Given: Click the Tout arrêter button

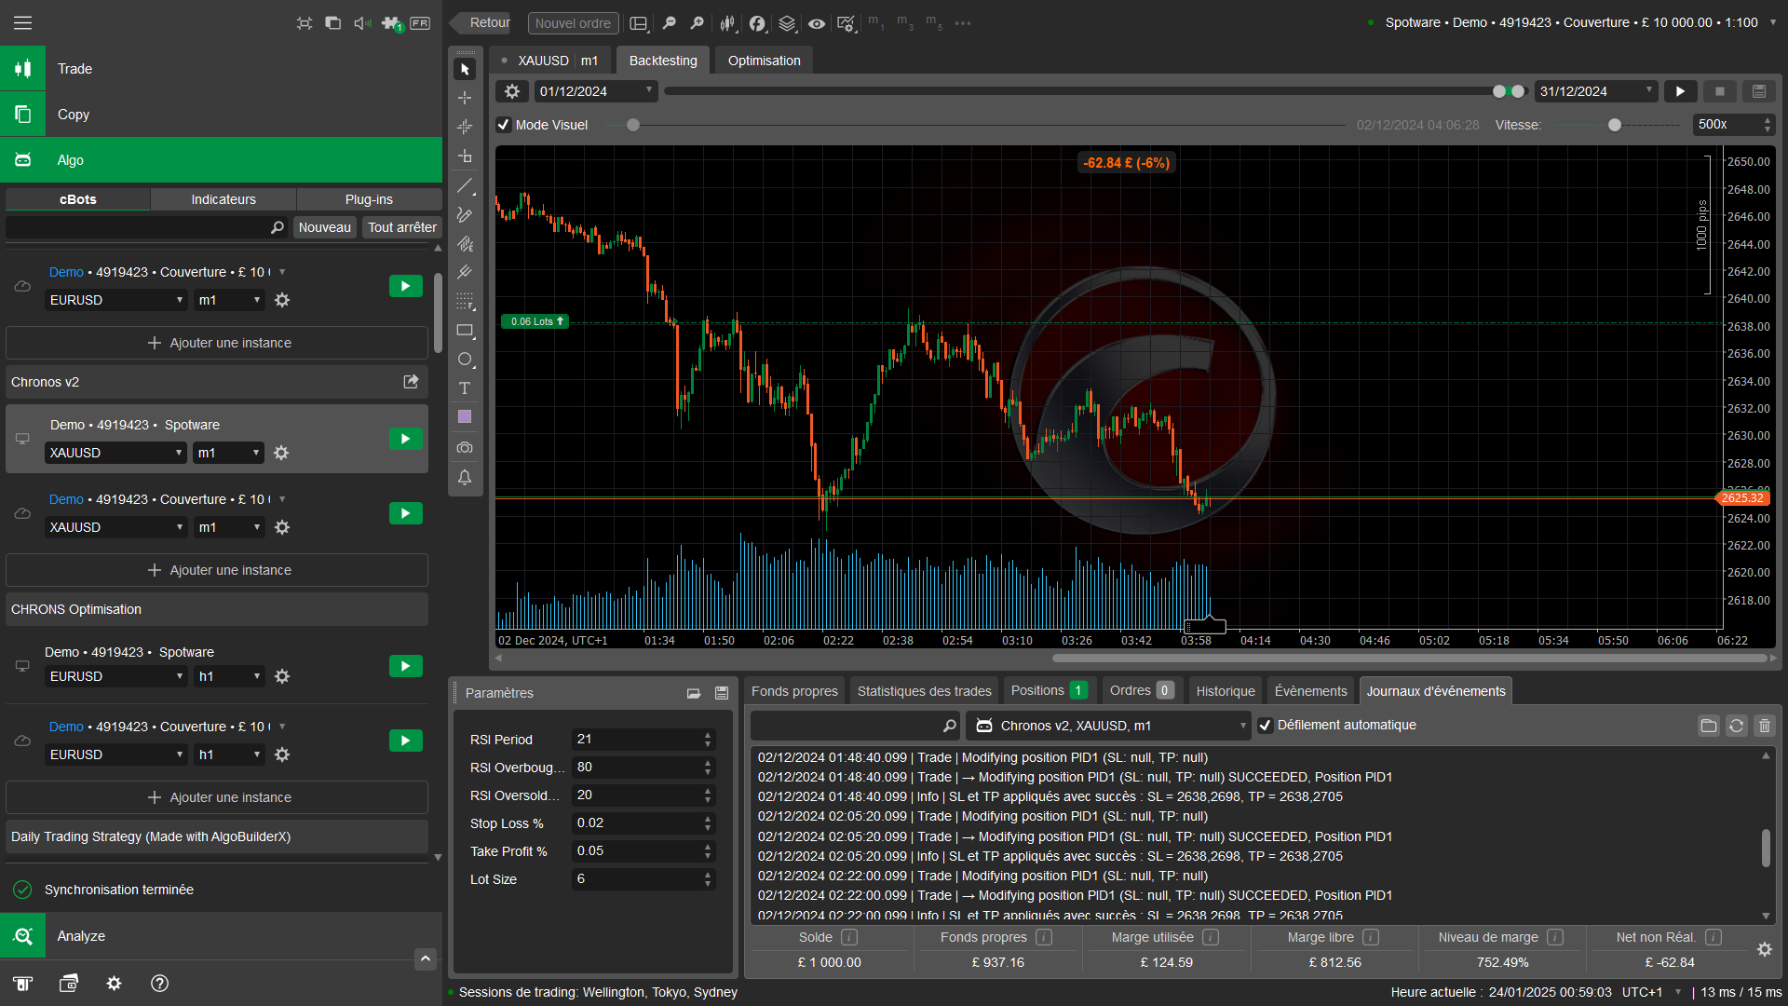Looking at the screenshot, I should click(402, 227).
